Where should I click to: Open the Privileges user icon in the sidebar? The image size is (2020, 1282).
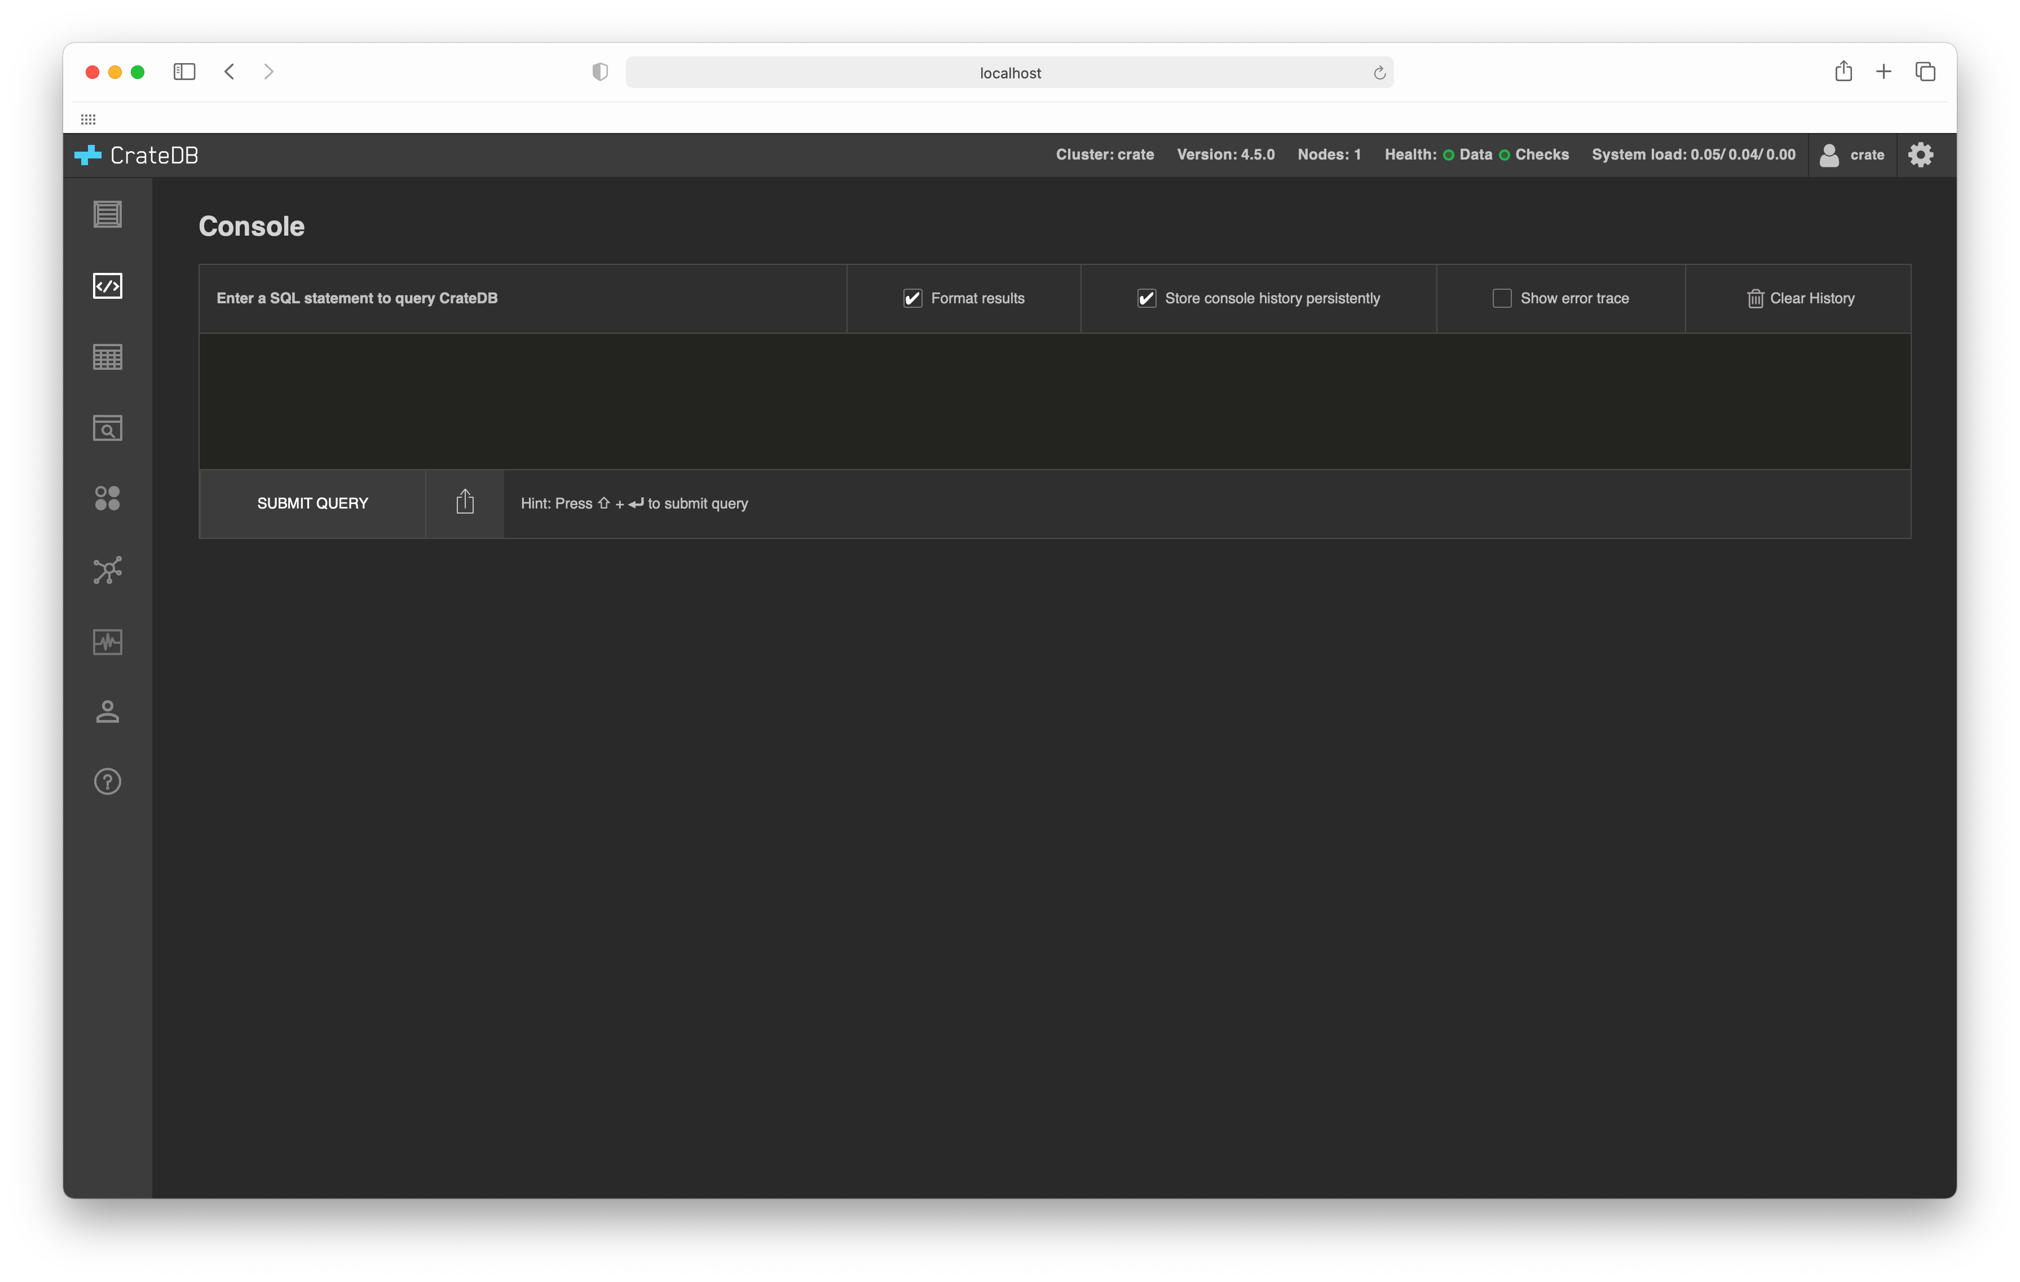pos(107,712)
